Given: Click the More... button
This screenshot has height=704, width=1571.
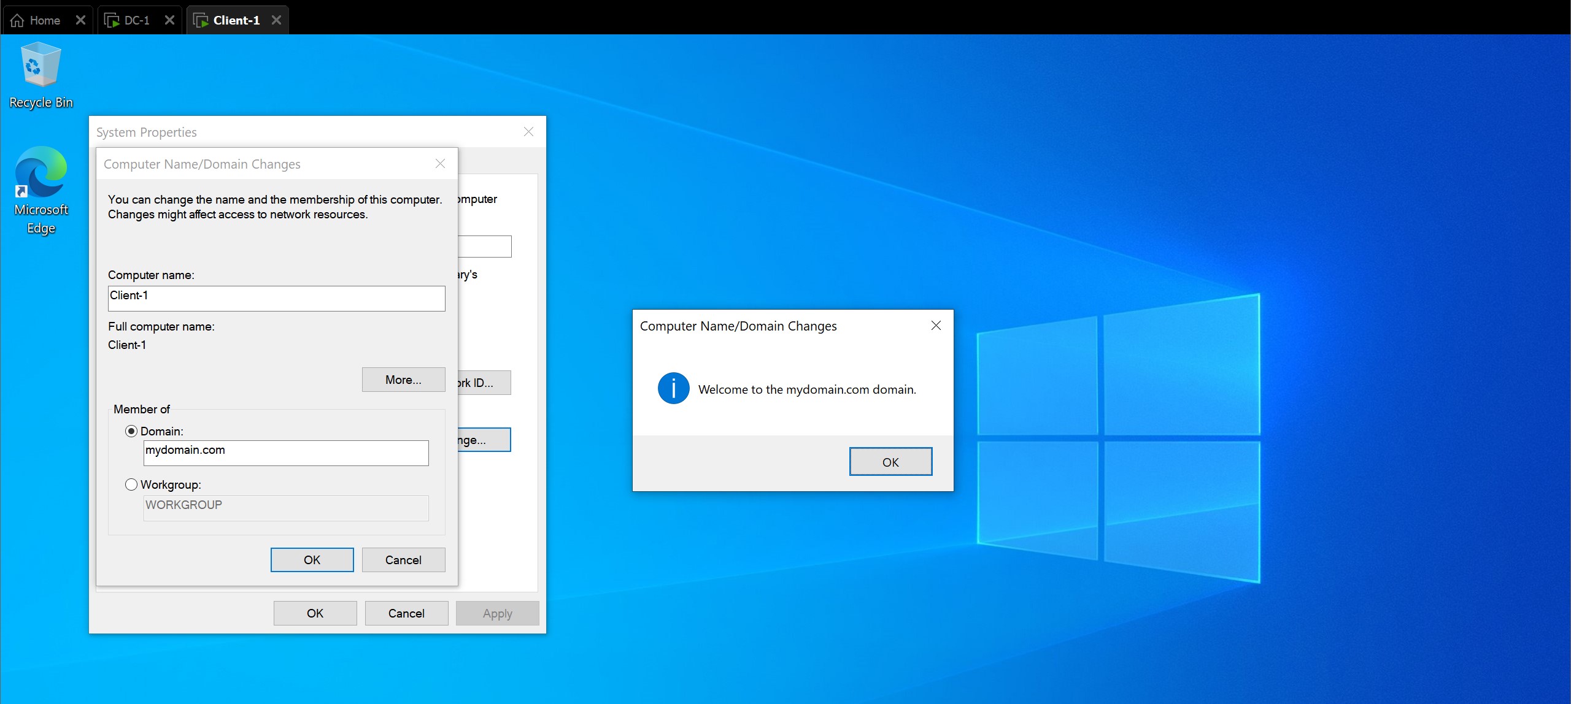Looking at the screenshot, I should 403,380.
